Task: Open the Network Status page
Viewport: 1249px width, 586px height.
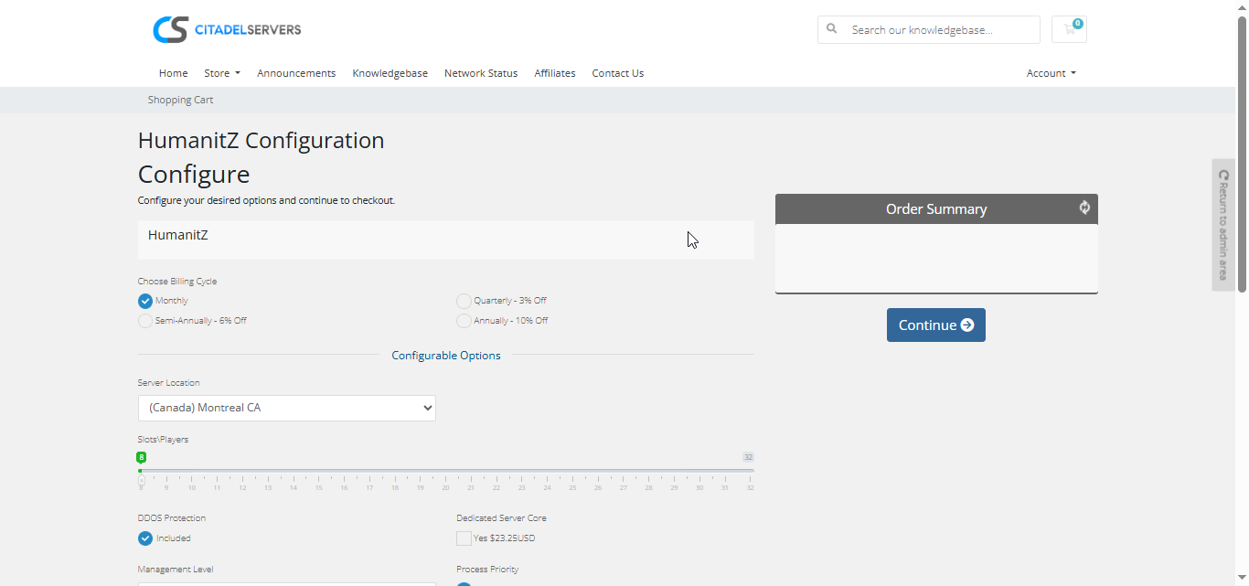Action: point(480,73)
